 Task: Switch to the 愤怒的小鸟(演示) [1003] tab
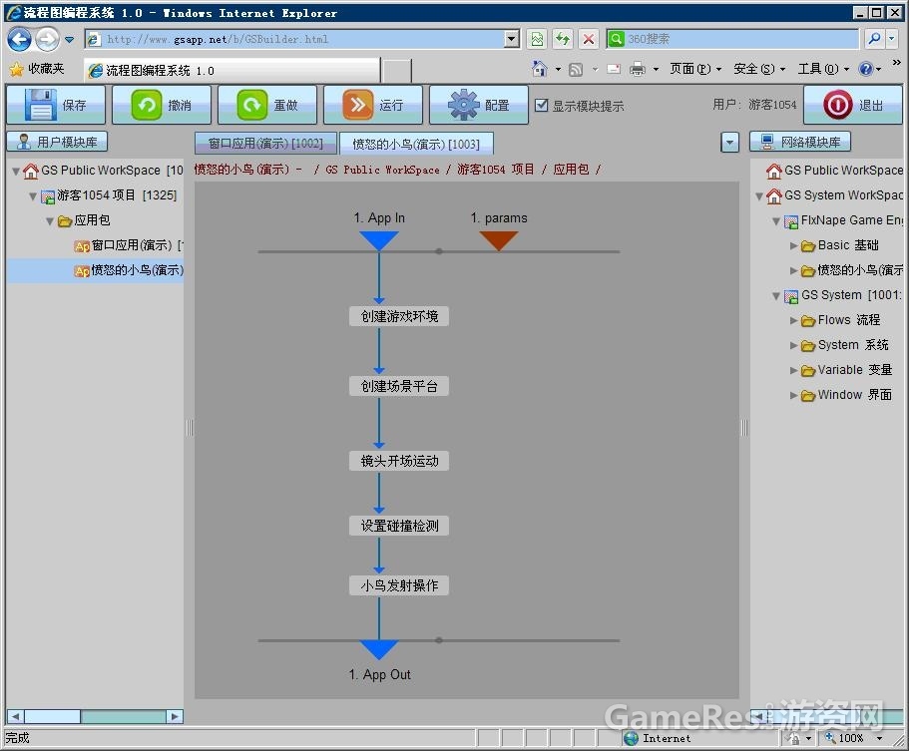point(416,144)
